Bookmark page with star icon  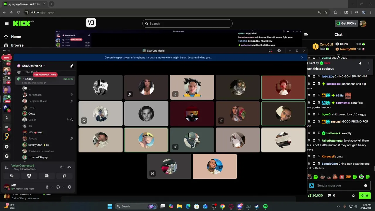[x=326, y=12]
